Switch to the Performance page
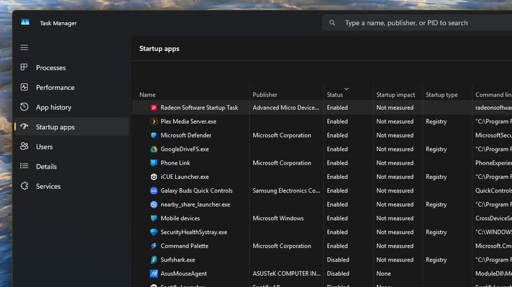Viewport: 512px width, 287px height. pyautogui.click(x=55, y=87)
